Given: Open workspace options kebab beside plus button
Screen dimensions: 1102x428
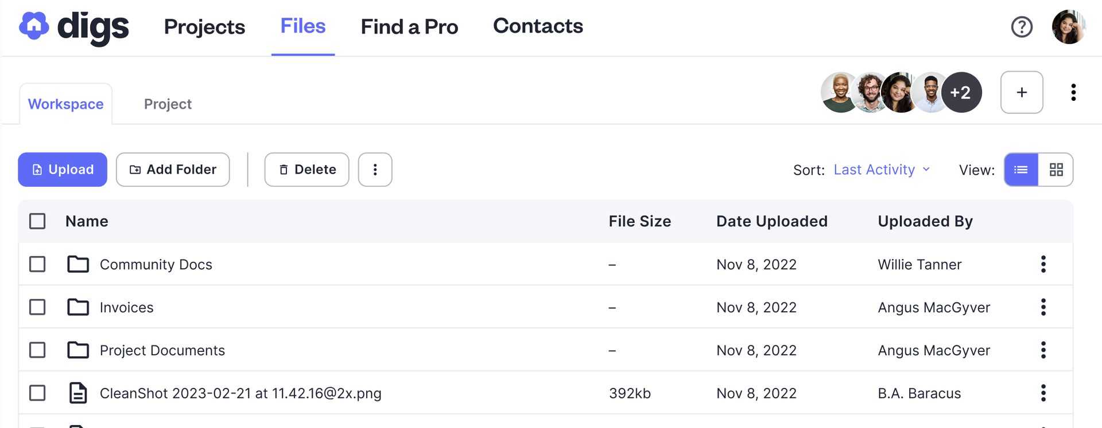Looking at the screenshot, I should (x=1073, y=92).
